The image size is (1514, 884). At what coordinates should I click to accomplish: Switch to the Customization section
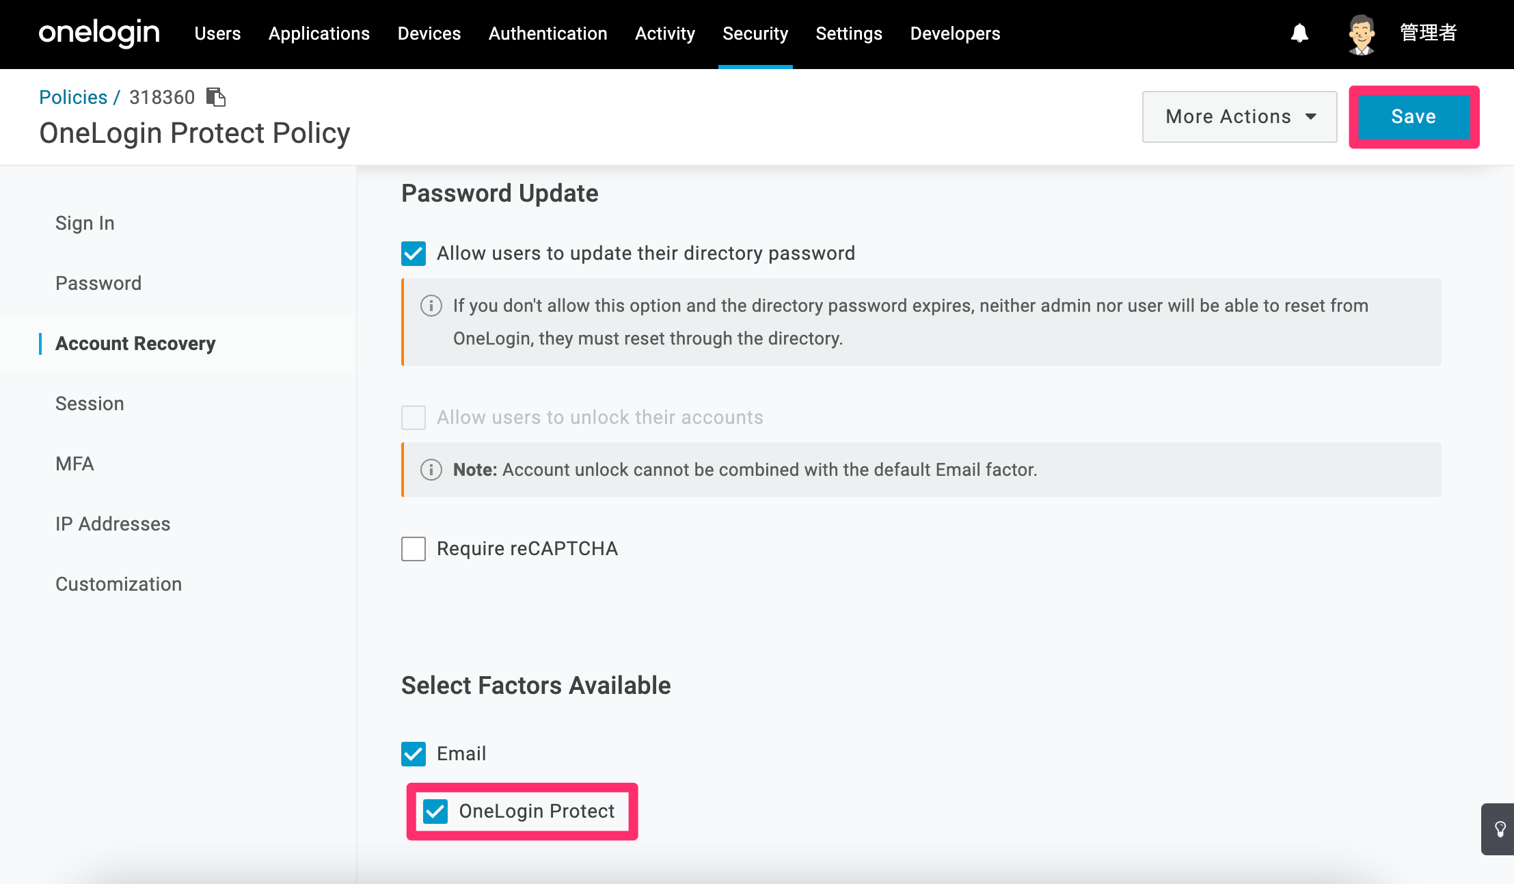(x=118, y=585)
